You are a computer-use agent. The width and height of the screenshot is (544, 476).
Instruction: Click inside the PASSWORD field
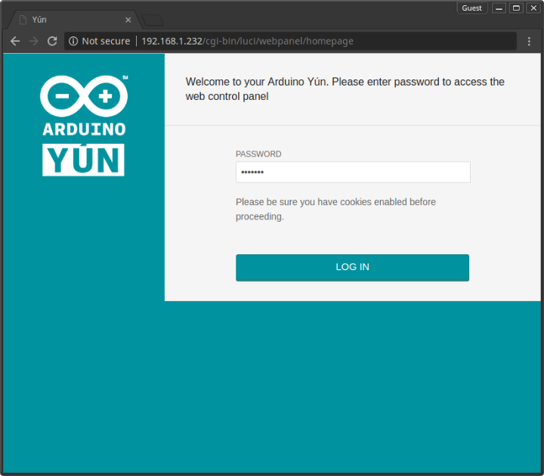coord(353,172)
